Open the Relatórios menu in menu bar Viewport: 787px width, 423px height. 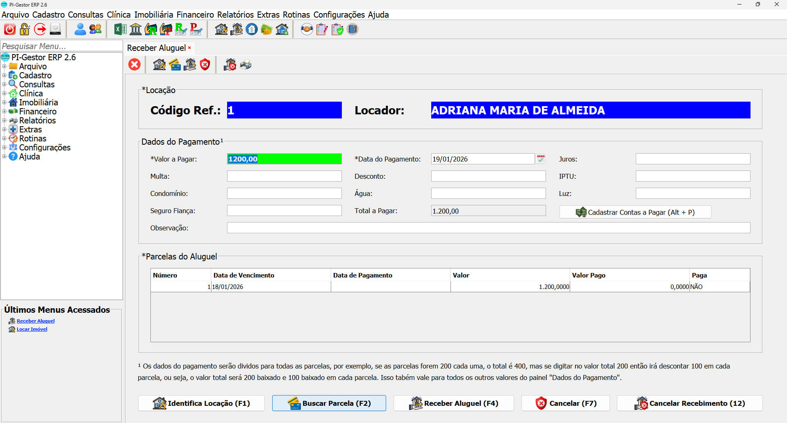coord(235,15)
